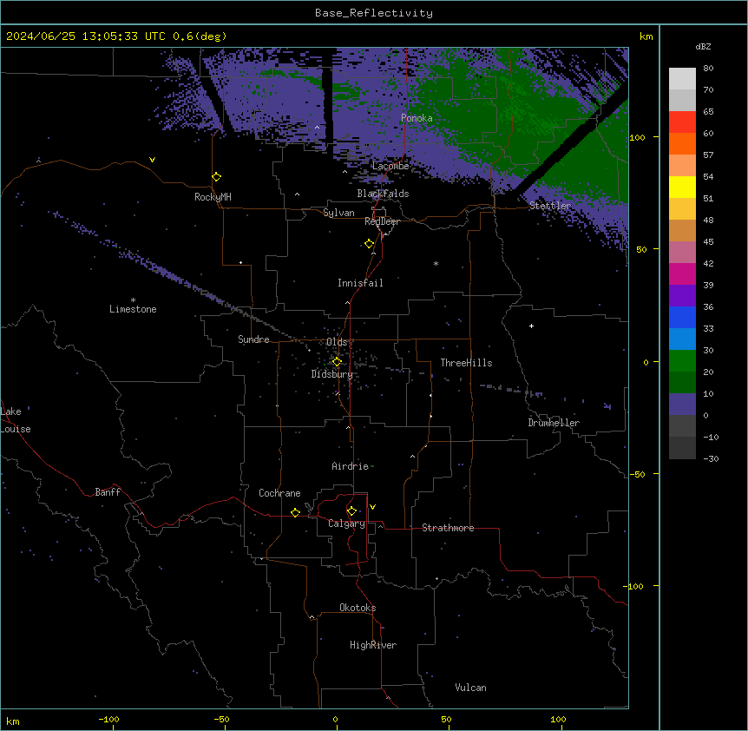The image size is (748, 731).
Task: Select the light blue 33-30 dBZ legend swatch
Action: coord(682,339)
